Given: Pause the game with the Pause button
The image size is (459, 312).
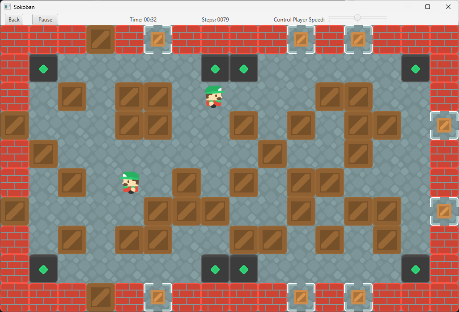Looking at the screenshot, I should click(x=45, y=20).
